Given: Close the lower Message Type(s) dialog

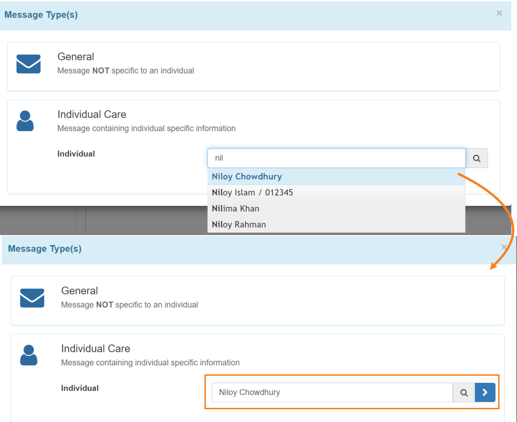Looking at the screenshot, I should click(x=504, y=247).
